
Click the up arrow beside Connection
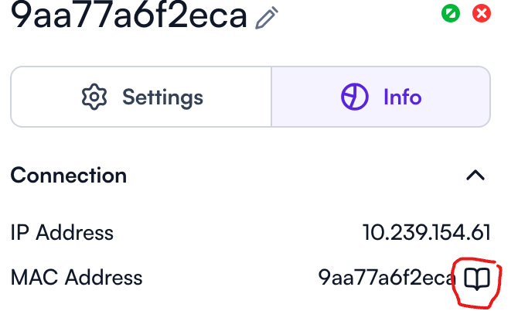(475, 175)
